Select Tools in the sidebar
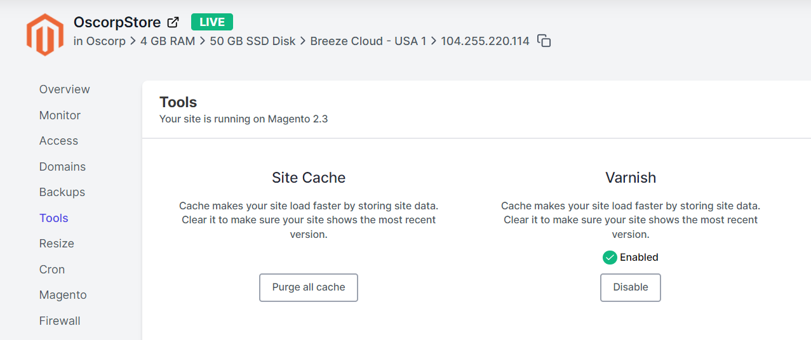The width and height of the screenshot is (811, 340). (x=54, y=218)
